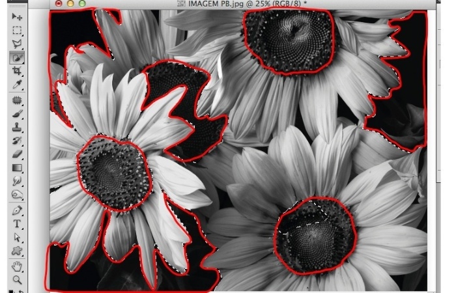Select the Brush tool

17,114
